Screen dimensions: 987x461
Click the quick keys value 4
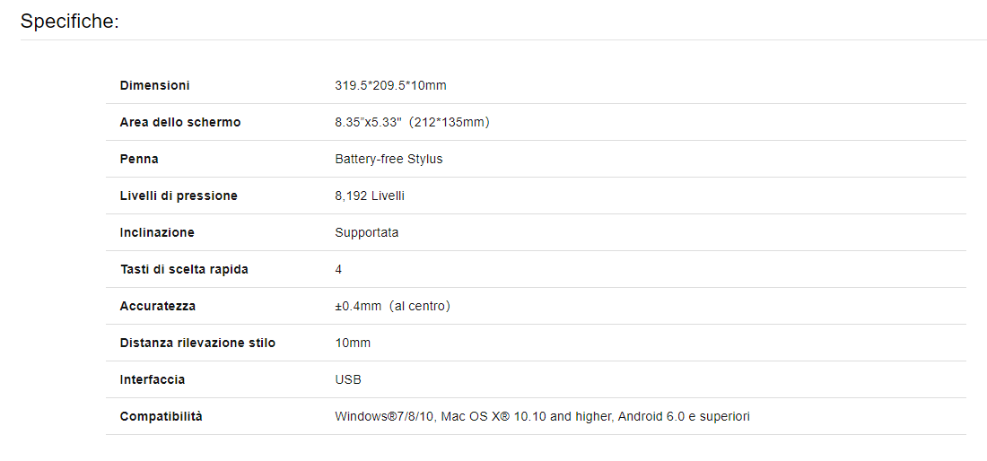pyautogui.click(x=338, y=269)
